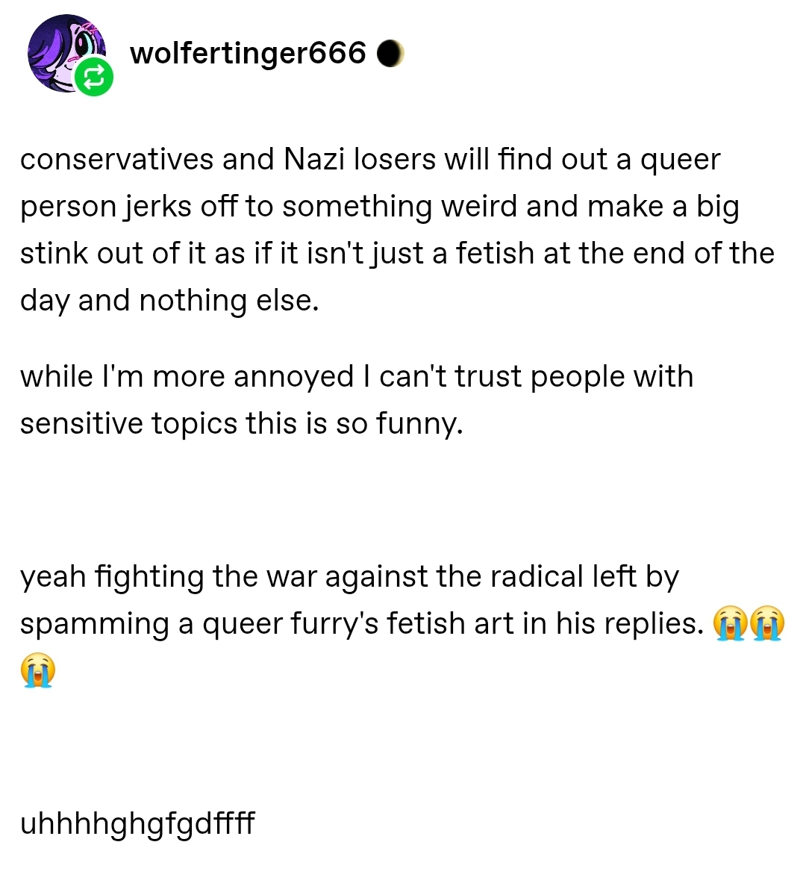Click 'sensitive topics this is so funny.' line
The width and height of the screenshot is (806, 895).
(x=242, y=423)
